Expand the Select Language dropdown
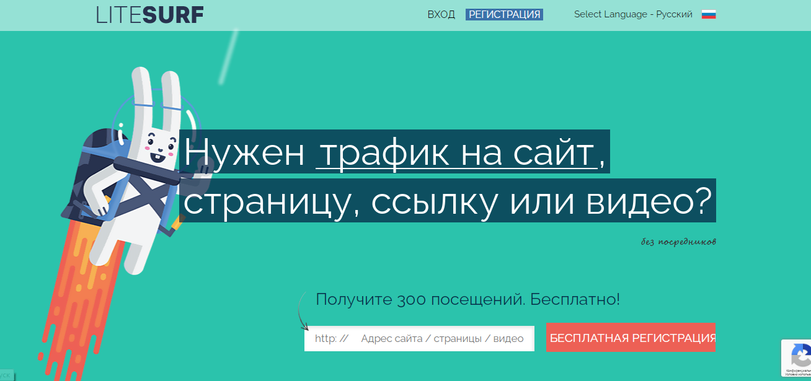The height and width of the screenshot is (381, 811). click(x=632, y=14)
